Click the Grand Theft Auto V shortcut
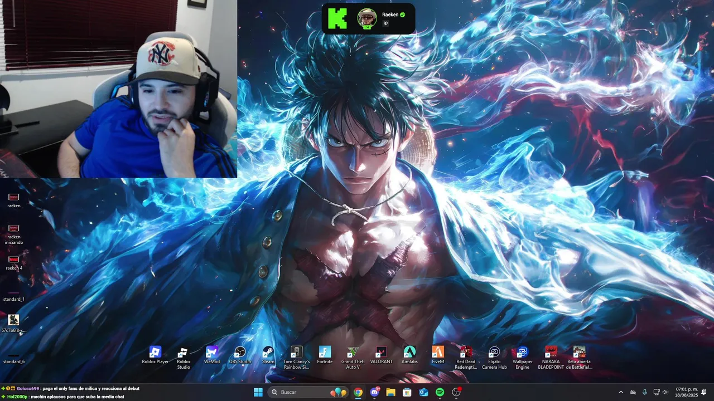The height and width of the screenshot is (401, 714). (x=353, y=358)
